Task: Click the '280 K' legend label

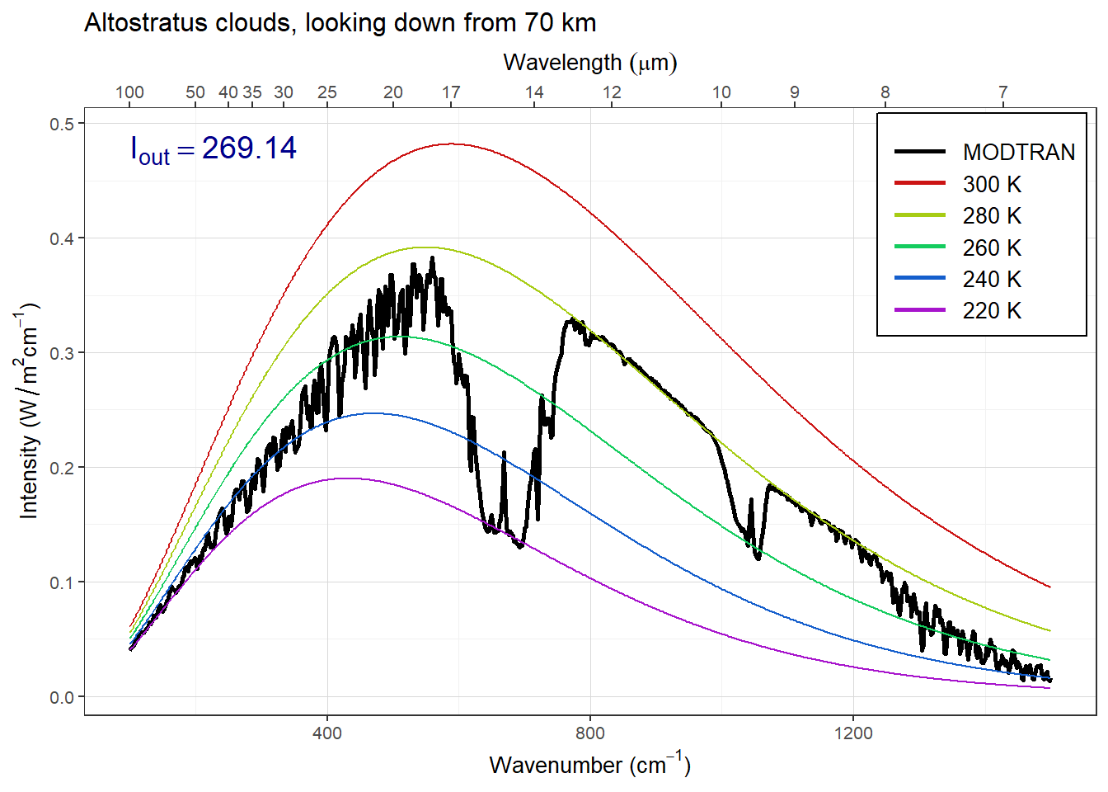Action: [x=992, y=216]
